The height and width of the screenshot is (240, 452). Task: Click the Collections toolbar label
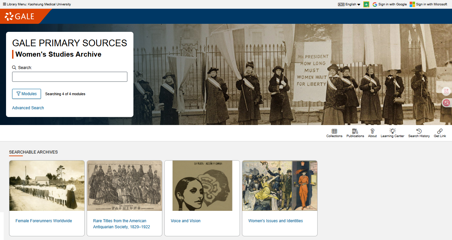pyautogui.click(x=334, y=136)
